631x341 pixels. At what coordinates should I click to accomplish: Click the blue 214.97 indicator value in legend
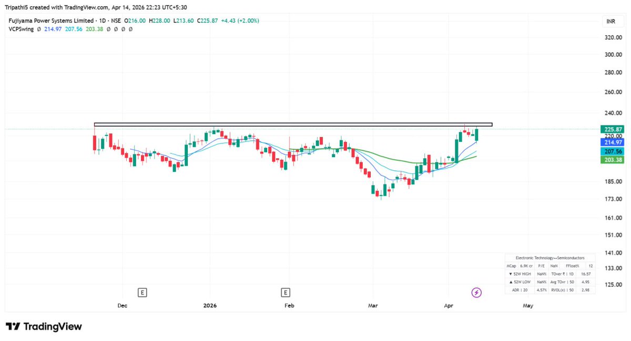pos(52,29)
